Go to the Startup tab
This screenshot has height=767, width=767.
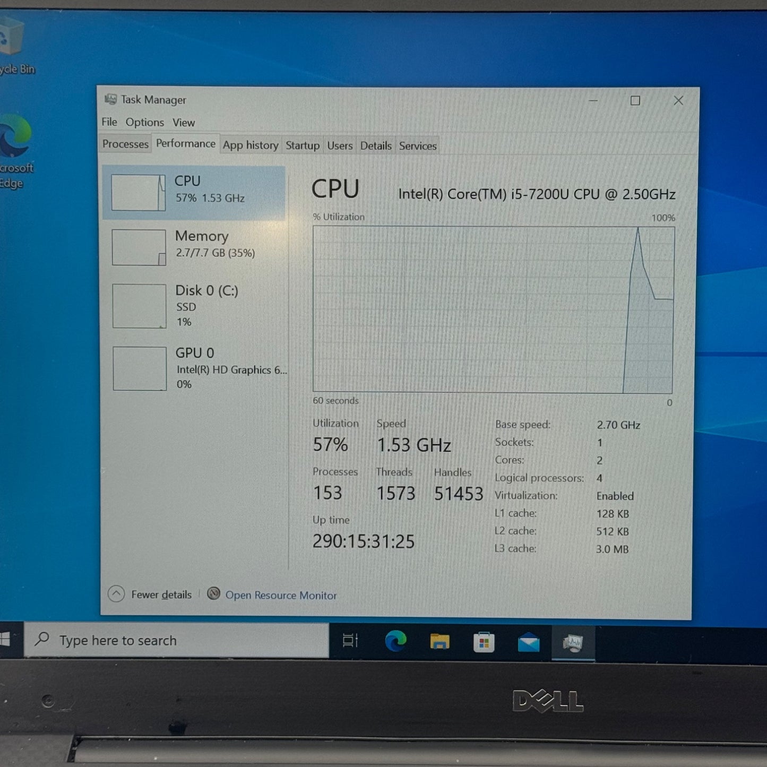[x=303, y=145]
